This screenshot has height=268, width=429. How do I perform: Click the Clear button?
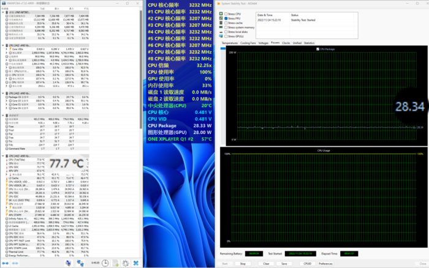click(264, 264)
